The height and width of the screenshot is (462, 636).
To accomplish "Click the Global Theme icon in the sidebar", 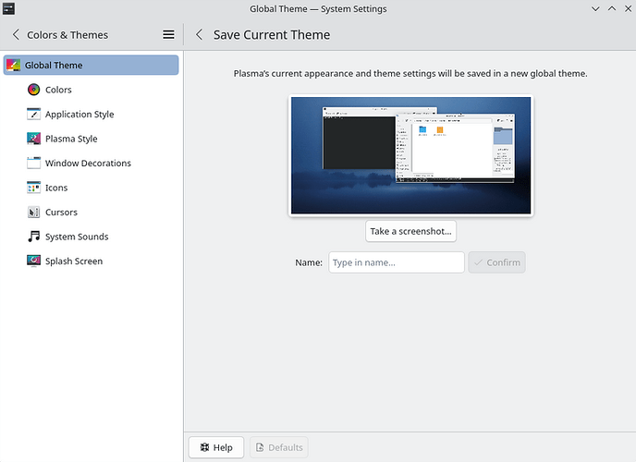I will coord(13,66).
